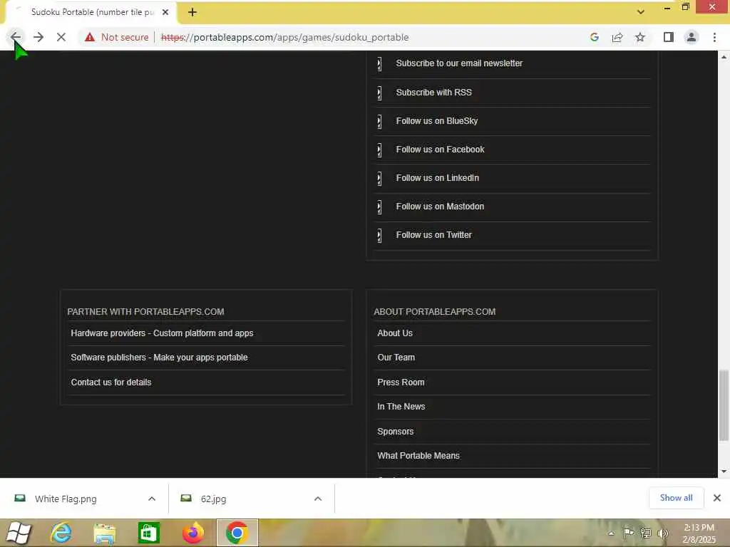Open the Action Center flag icon
Image resolution: width=730 pixels, height=547 pixels.
tap(628, 533)
